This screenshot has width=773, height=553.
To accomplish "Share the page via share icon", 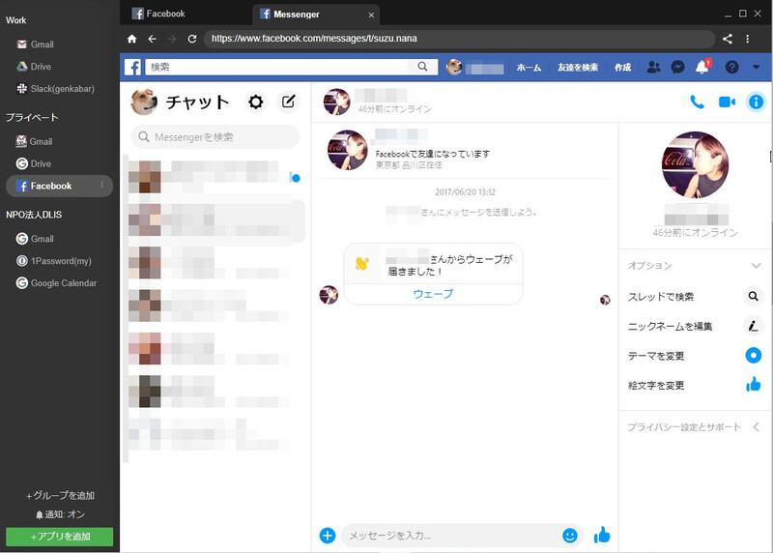I will 728,39.
